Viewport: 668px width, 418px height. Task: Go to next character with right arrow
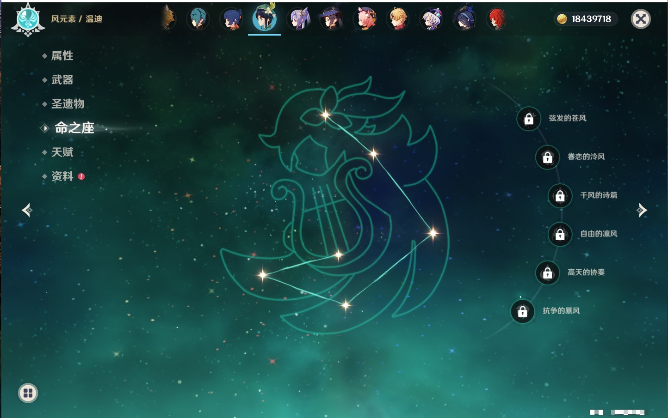642,210
